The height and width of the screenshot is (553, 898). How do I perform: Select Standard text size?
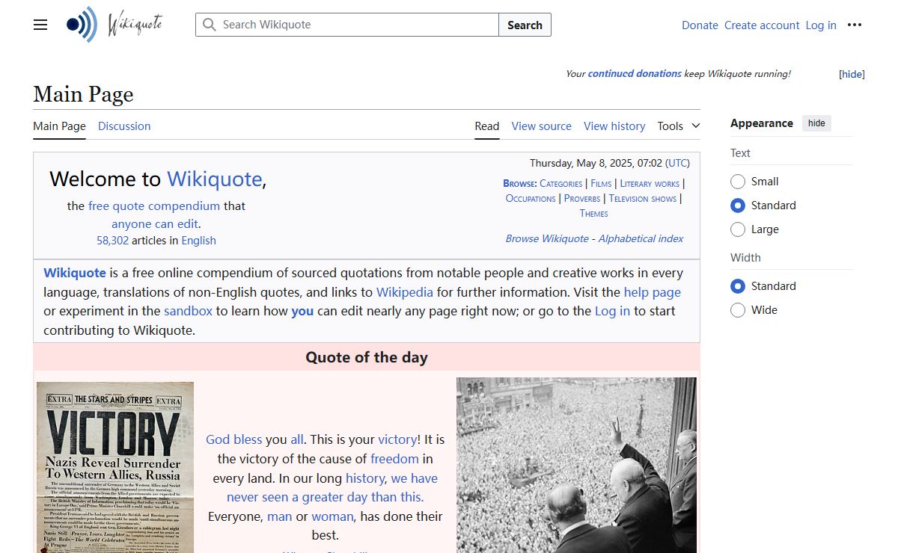tap(738, 206)
